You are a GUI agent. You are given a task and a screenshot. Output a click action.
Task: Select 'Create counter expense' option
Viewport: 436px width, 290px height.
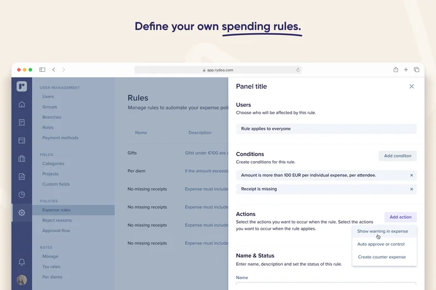[x=381, y=257]
